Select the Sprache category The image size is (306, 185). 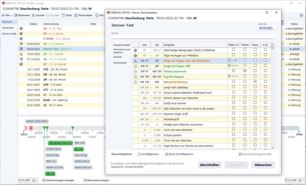click(117, 57)
